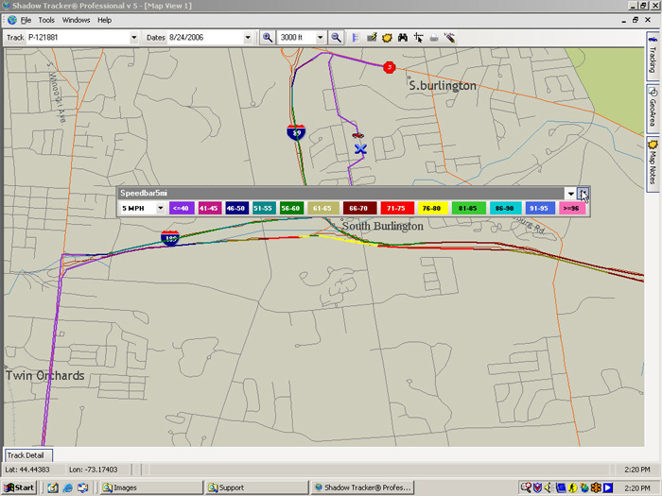Click the 91-95 blue speed swatch
662x496 pixels.
[x=540, y=208]
